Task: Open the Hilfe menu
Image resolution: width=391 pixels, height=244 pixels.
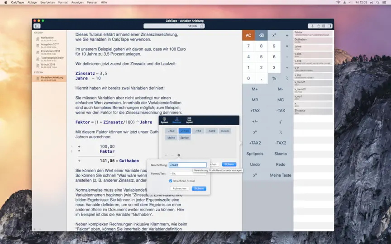Action: (x=104, y=2)
